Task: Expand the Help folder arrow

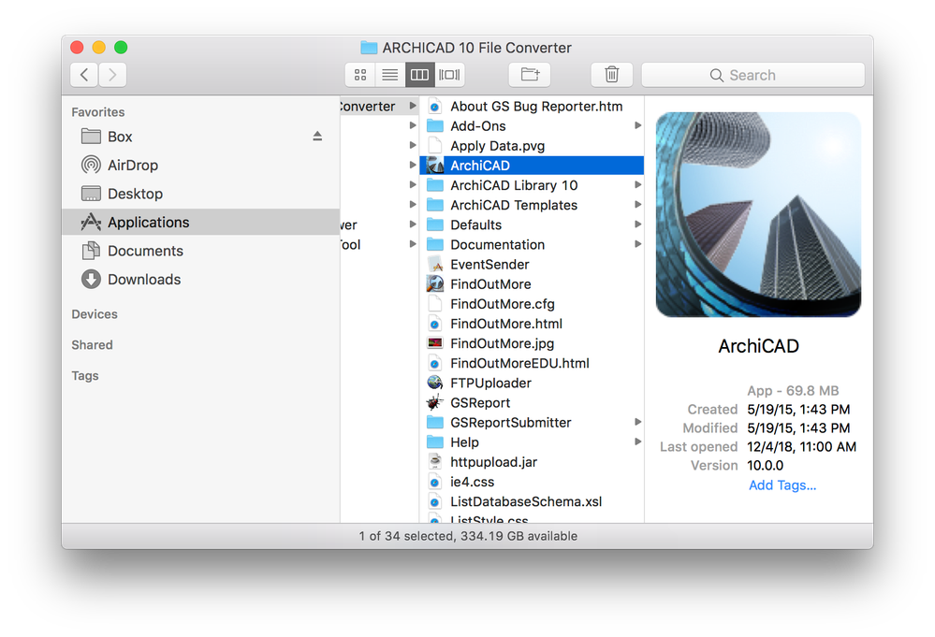Action: [x=637, y=442]
